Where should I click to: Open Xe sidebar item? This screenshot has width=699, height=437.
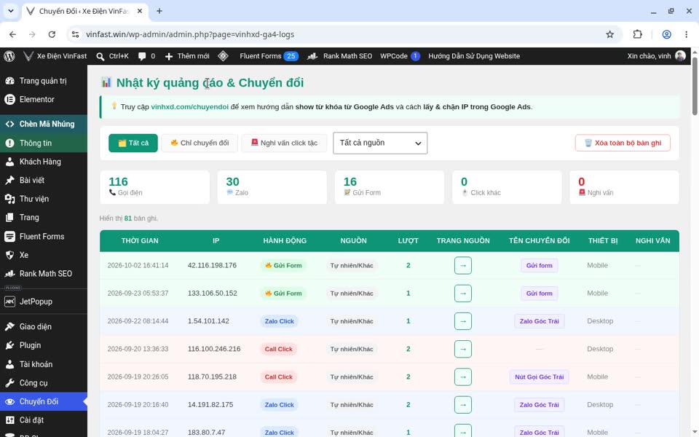44,255
